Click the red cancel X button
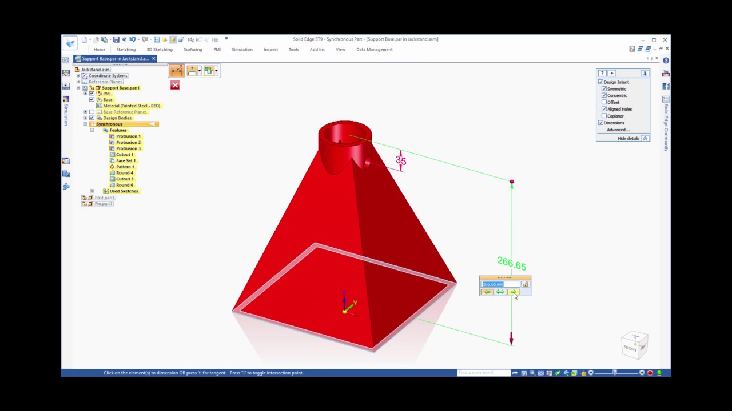 (175, 86)
